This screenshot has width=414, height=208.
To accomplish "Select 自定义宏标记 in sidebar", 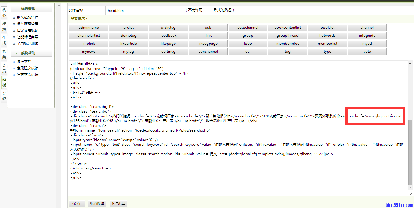I will click(x=28, y=31).
